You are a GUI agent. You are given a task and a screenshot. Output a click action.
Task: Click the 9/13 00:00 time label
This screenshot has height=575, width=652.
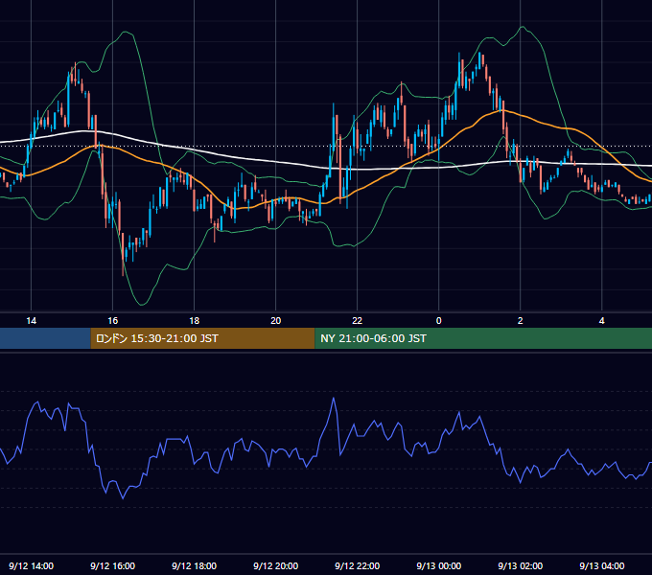pos(439,565)
